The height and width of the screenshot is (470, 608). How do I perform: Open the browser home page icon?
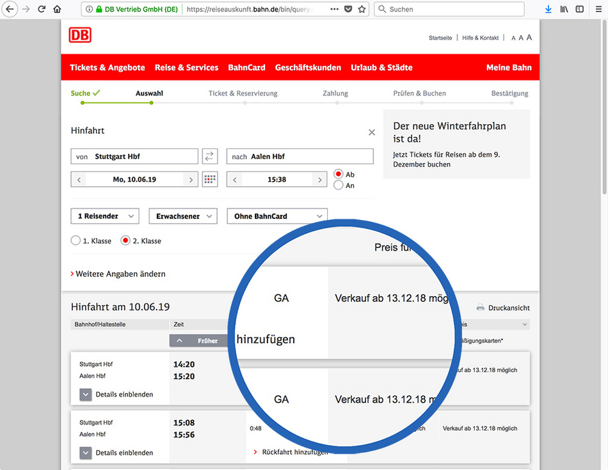(x=57, y=9)
